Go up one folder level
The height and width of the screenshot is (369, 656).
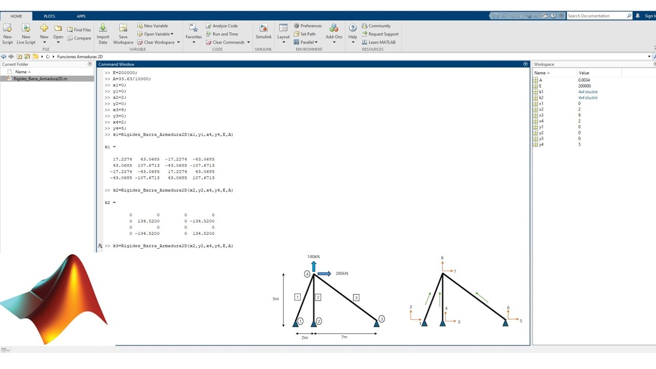pos(19,56)
